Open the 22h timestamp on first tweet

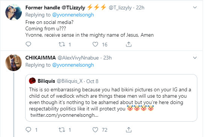tap(140, 8)
